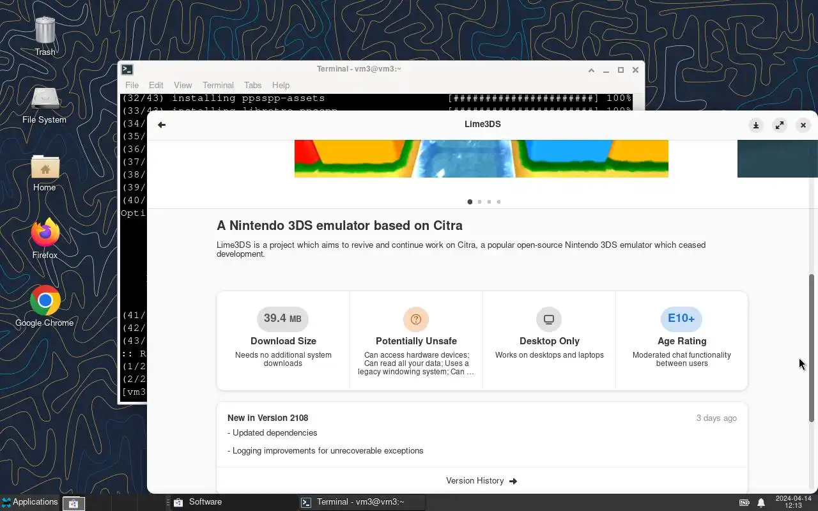This screenshot has height=511, width=818.
Task: Open the Help menu in Terminal
Action: [281, 85]
